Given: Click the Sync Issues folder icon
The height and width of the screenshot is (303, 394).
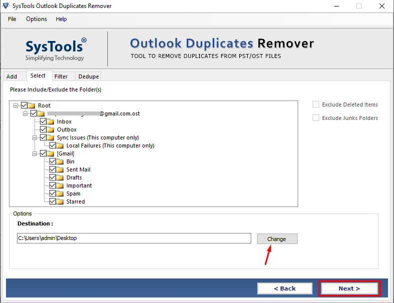Looking at the screenshot, I should (x=50, y=137).
